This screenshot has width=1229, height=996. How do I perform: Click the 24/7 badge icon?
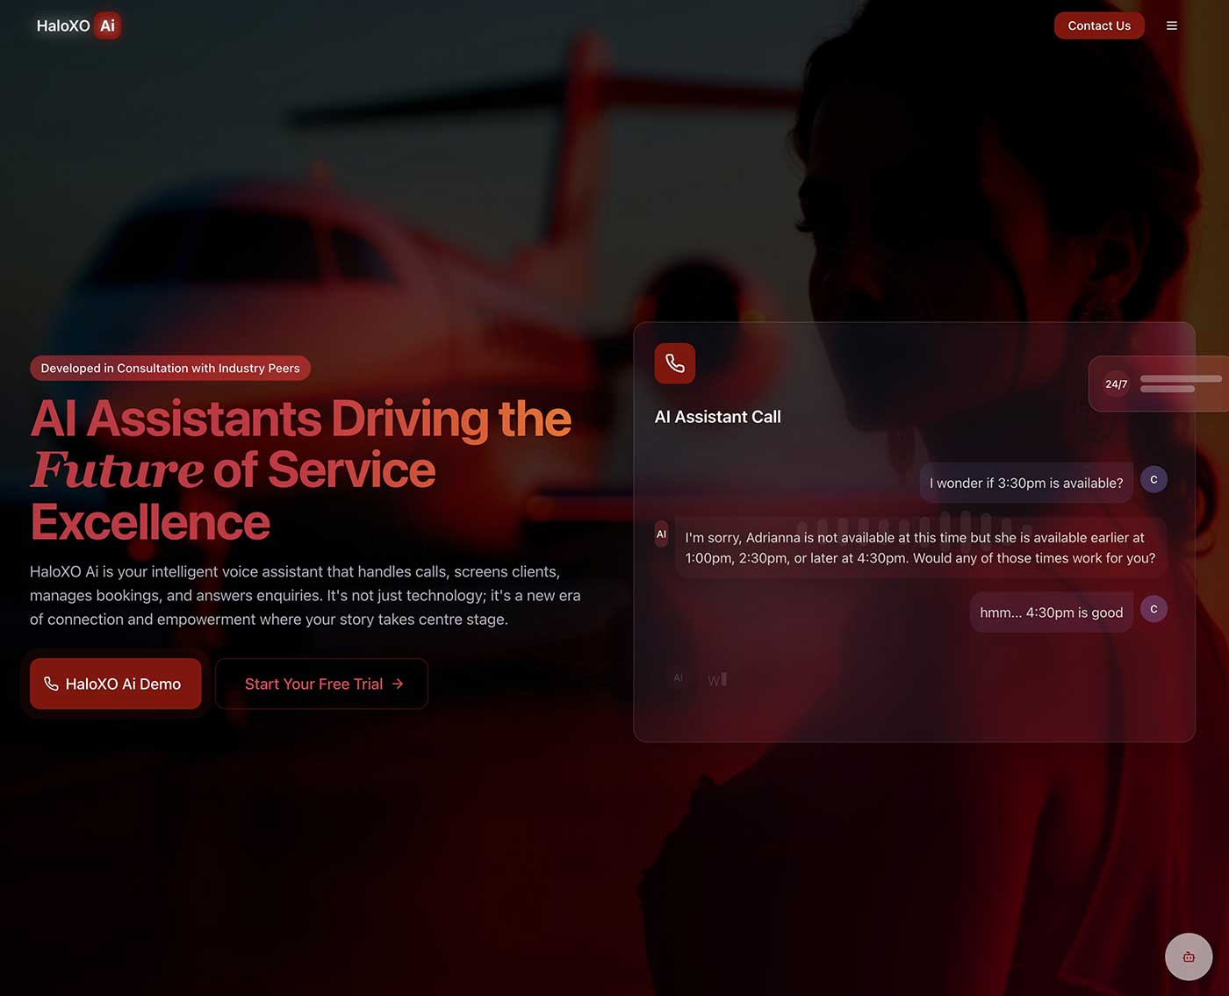[x=1115, y=384]
